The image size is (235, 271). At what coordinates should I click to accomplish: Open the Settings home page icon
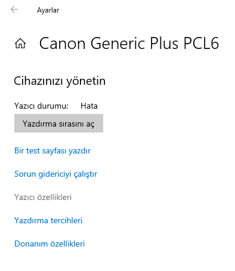[x=20, y=44]
